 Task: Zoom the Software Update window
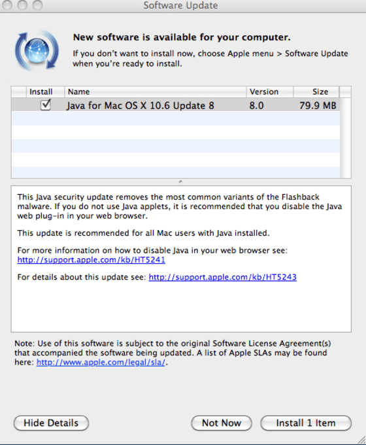(x=37, y=5)
